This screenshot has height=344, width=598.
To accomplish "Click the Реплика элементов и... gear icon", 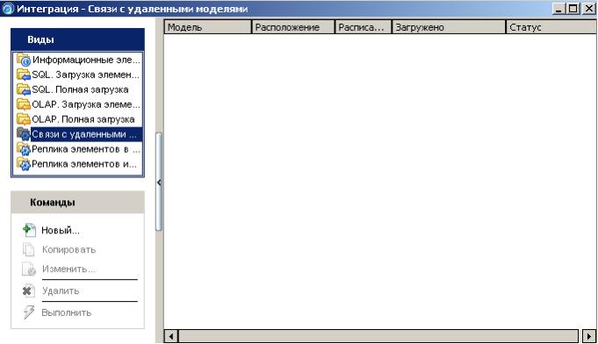I will [x=24, y=164].
